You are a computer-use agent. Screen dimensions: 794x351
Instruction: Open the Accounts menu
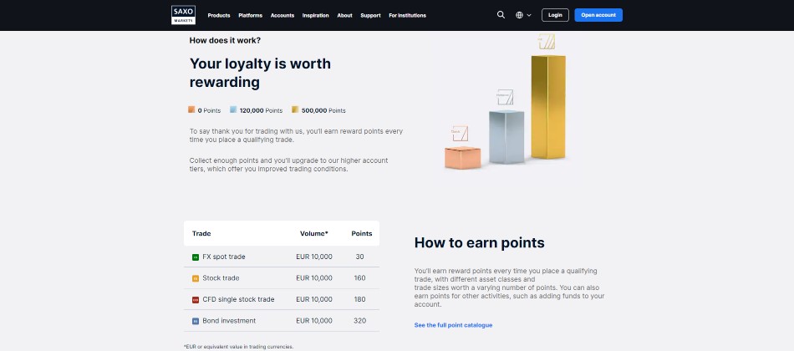tap(282, 15)
